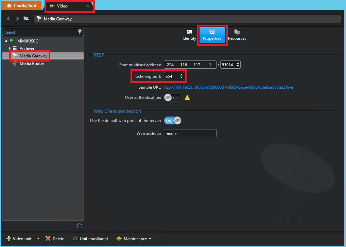Disable the default web ports toggle

173,121
